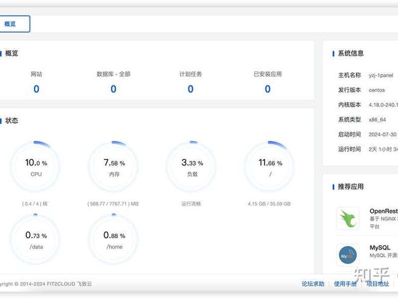Viewport: 398px width, 299px height.
Task: Click the 推荐应用 panel heading
Action: pyautogui.click(x=351, y=186)
